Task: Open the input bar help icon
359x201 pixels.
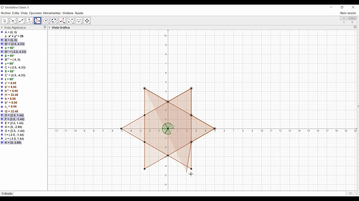Action: 351,193
